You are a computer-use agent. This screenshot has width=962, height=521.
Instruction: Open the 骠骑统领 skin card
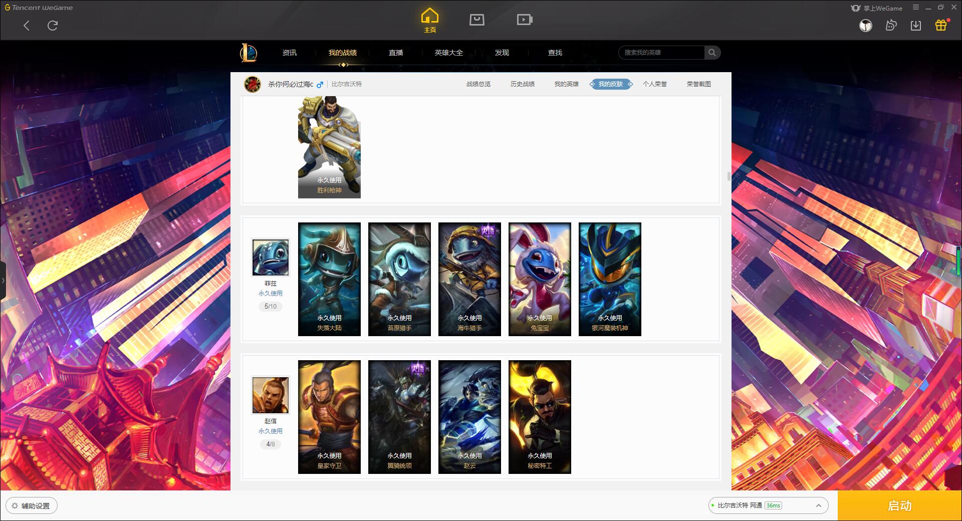click(x=399, y=417)
